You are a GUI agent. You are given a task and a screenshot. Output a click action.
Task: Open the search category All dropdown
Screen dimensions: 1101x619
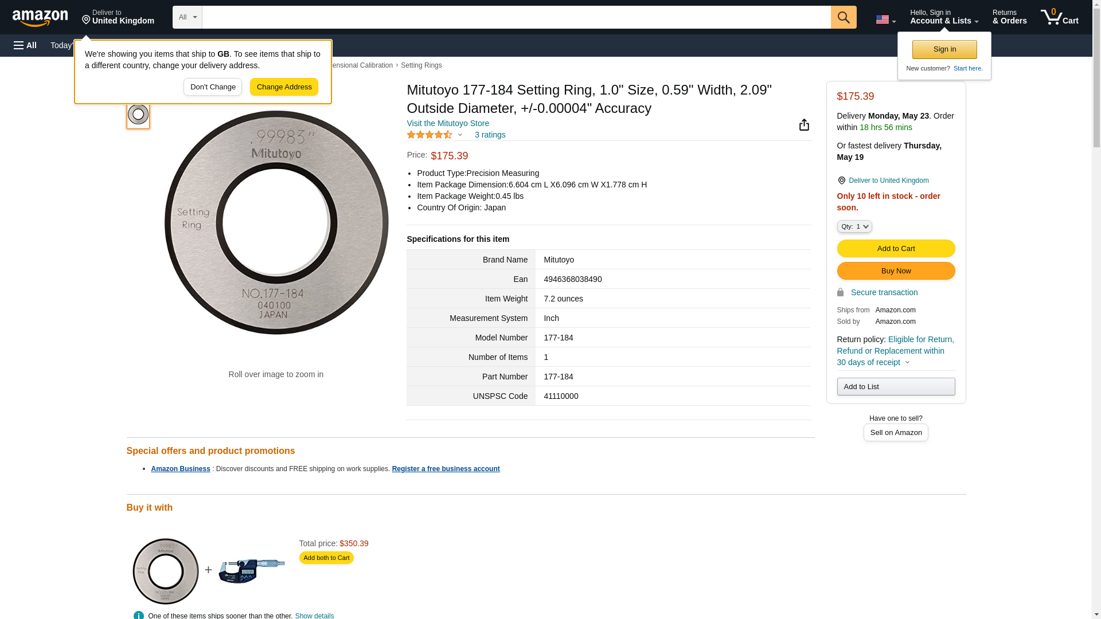point(187,17)
